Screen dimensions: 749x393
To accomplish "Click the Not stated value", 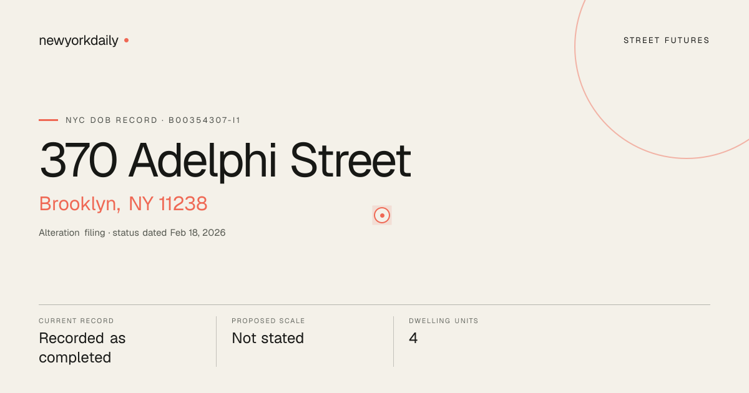I will tap(268, 338).
